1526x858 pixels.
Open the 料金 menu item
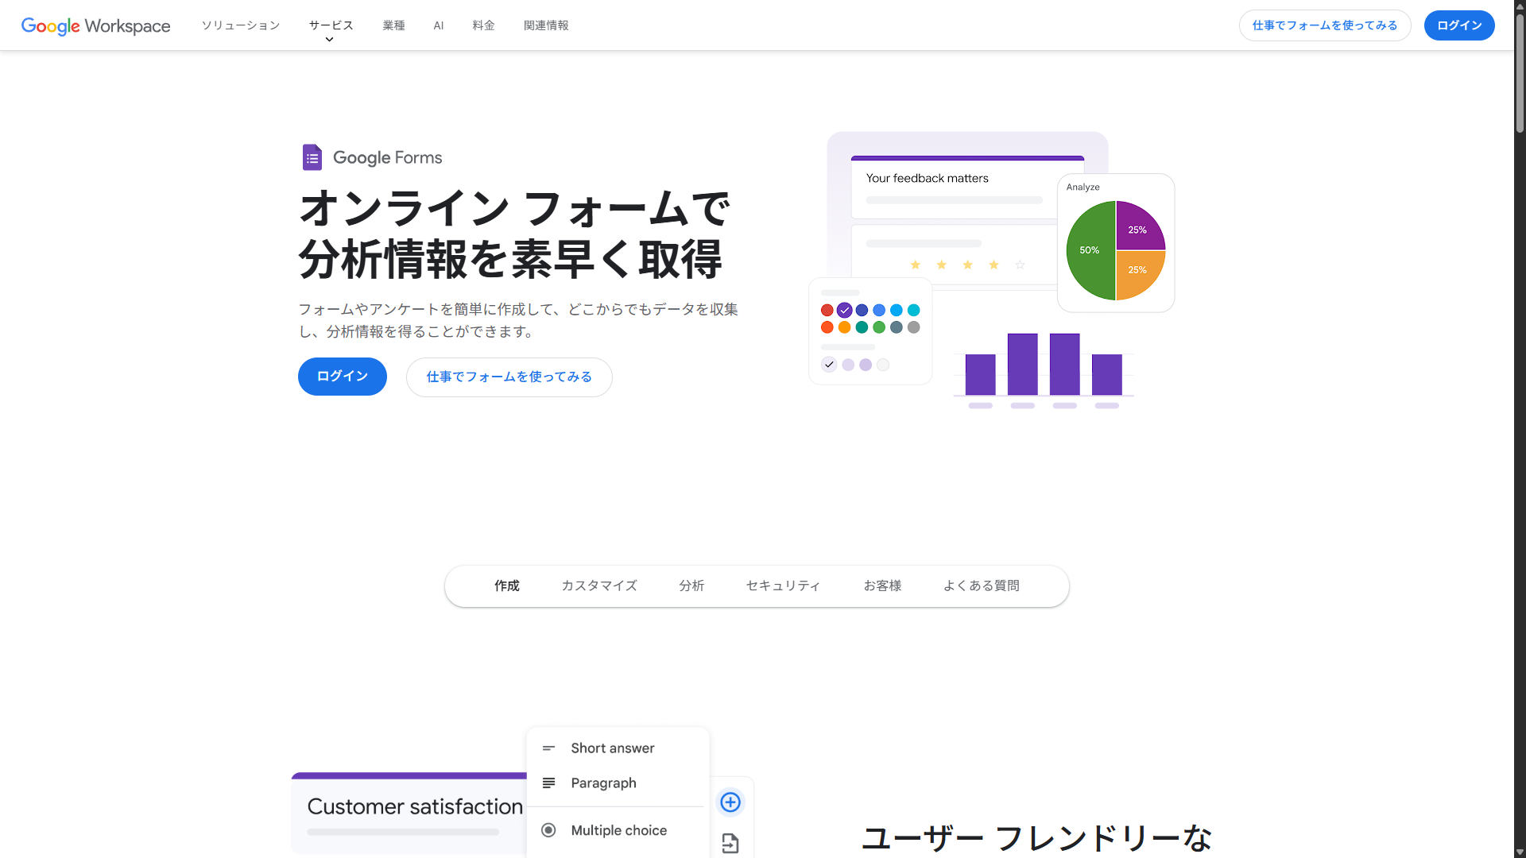coord(483,25)
